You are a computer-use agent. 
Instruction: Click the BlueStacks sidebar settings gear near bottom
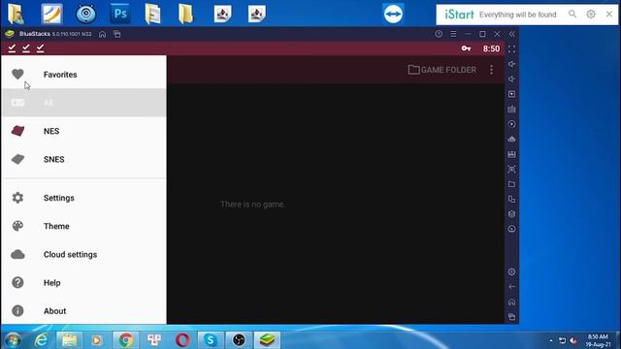pos(511,271)
